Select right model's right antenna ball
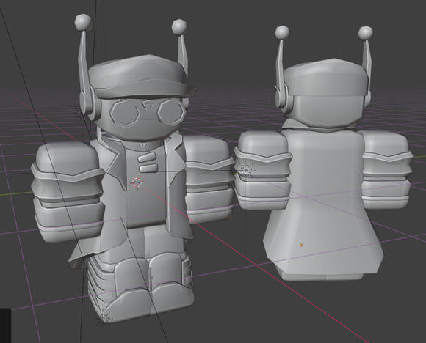 (x=366, y=33)
